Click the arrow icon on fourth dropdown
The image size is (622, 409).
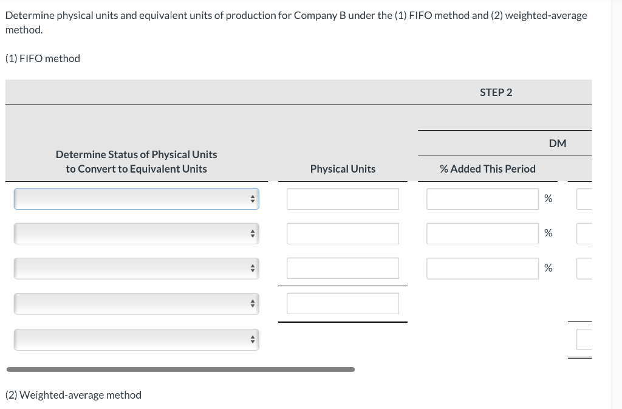[x=252, y=303]
